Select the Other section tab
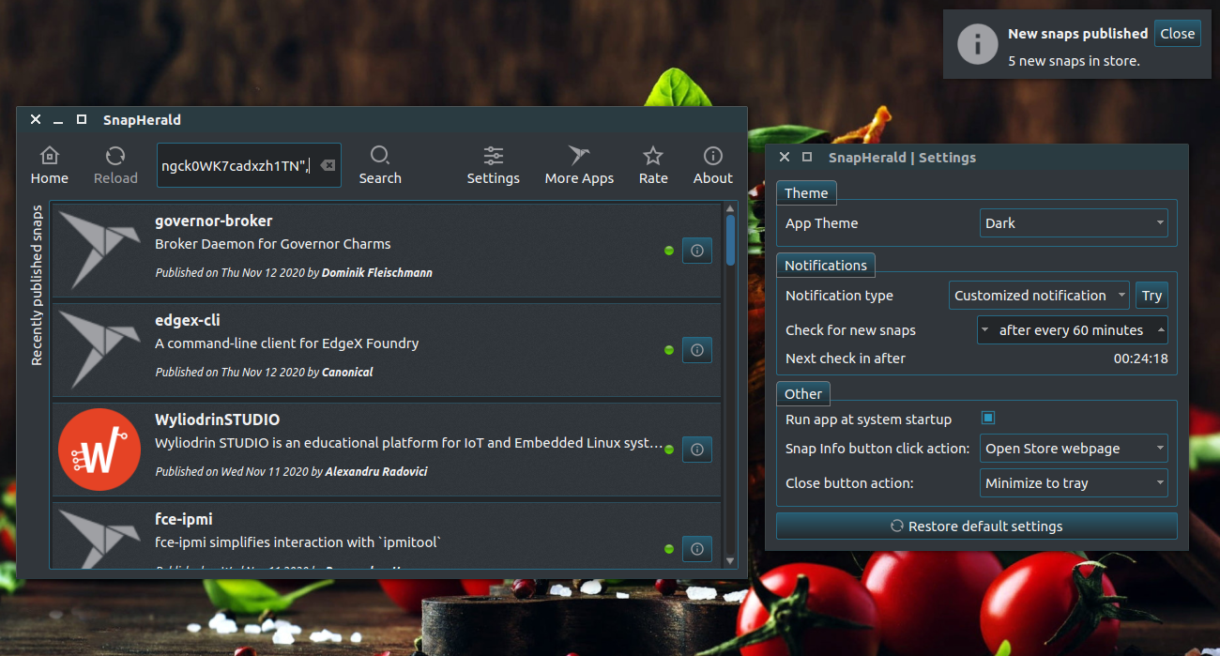This screenshot has width=1220, height=656. [803, 393]
